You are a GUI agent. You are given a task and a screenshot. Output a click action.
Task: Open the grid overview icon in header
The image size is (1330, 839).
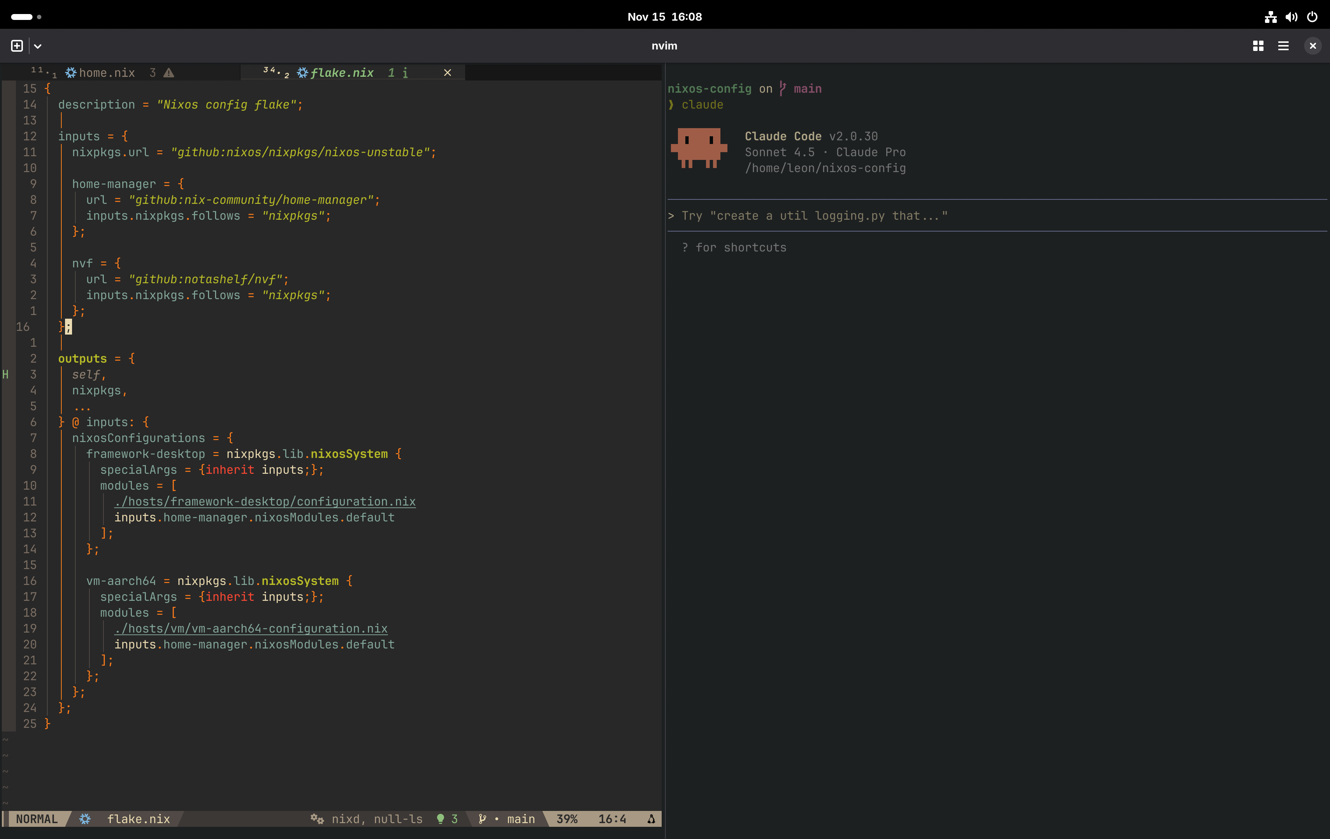pyautogui.click(x=1258, y=46)
